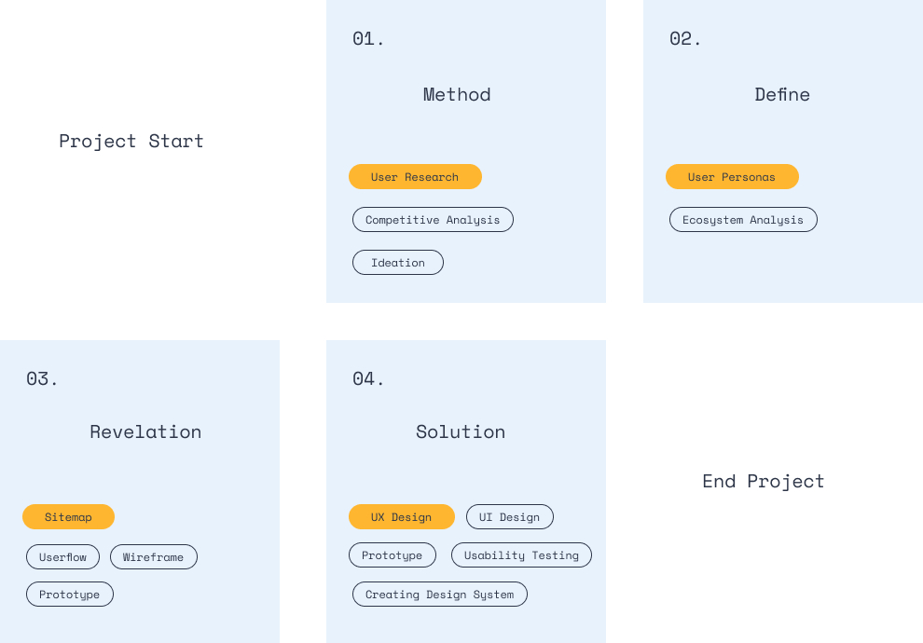Click the Method card heading
Image resolution: width=923 pixels, height=643 pixels.
tap(457, 94)
